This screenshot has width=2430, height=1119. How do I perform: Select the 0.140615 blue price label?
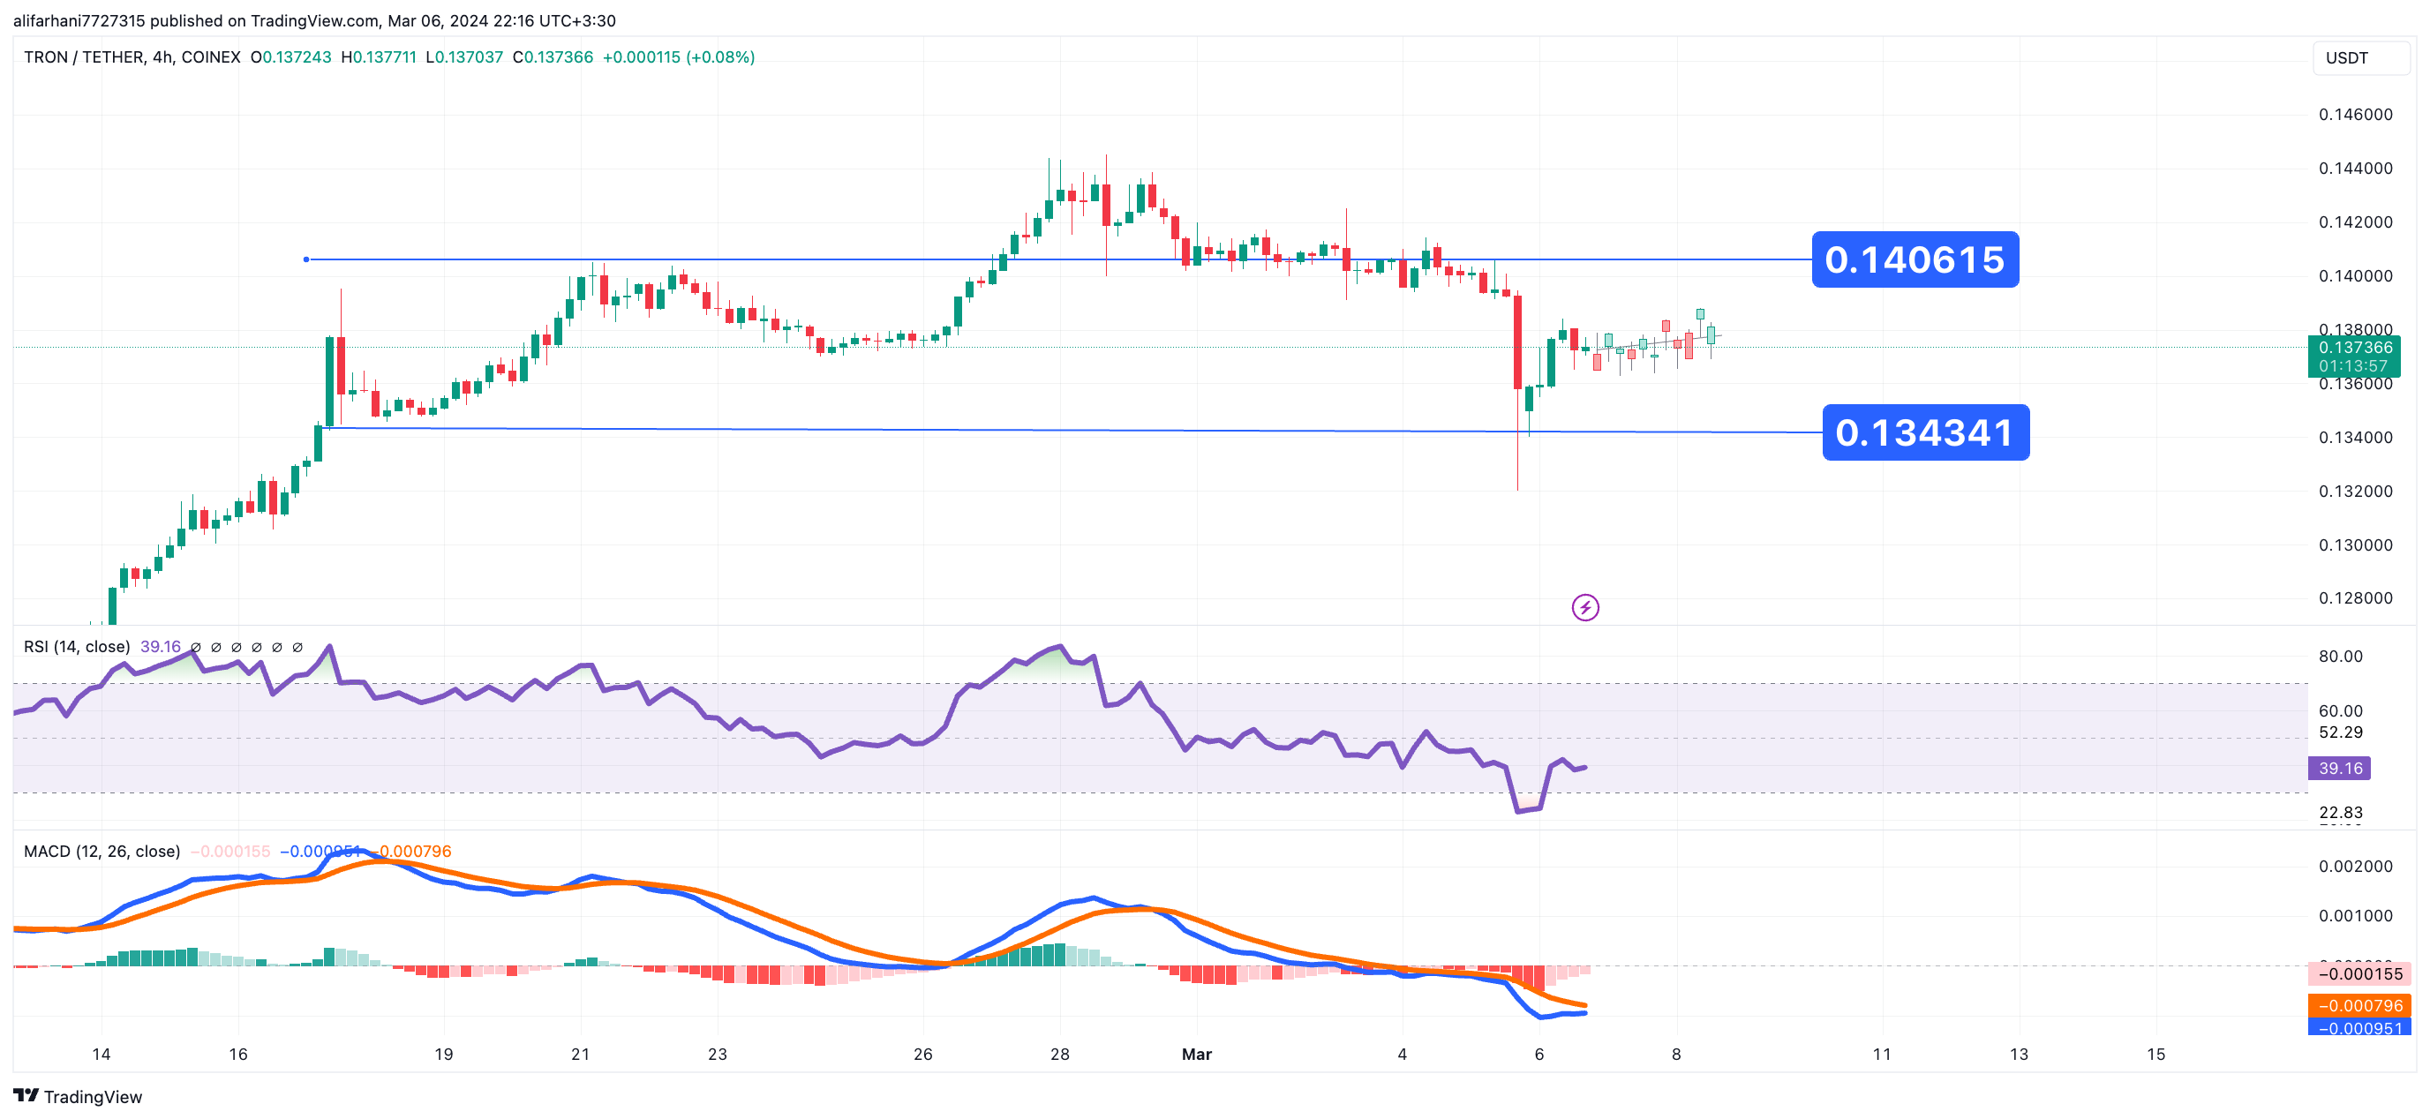(x=1915, y=259)
